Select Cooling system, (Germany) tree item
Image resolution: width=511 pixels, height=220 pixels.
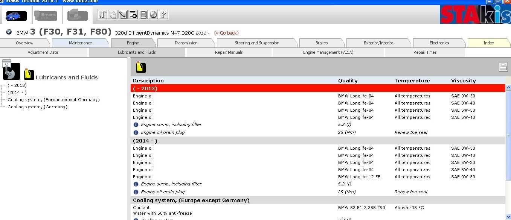(37, 107)
